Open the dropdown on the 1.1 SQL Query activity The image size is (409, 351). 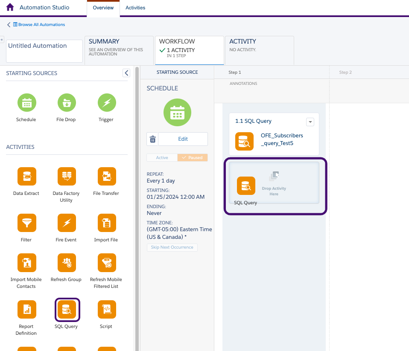tap(310, 122)
